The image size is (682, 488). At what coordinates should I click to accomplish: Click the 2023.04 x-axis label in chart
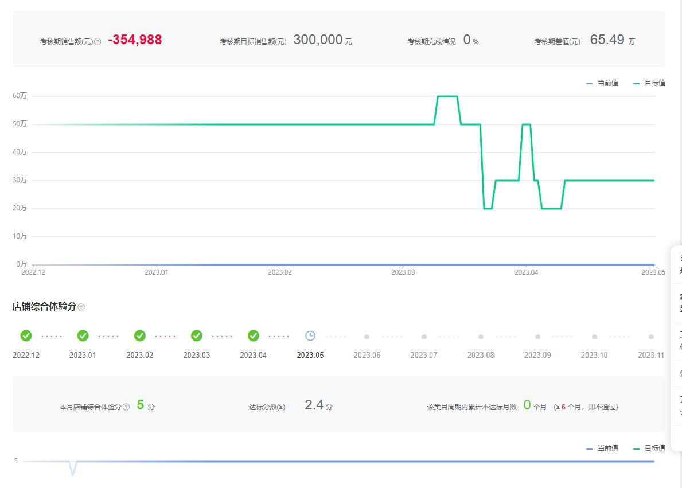(x=527, y=272)
